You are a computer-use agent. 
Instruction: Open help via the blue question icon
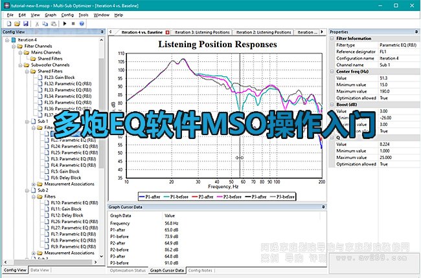click(x=82, y=23)
